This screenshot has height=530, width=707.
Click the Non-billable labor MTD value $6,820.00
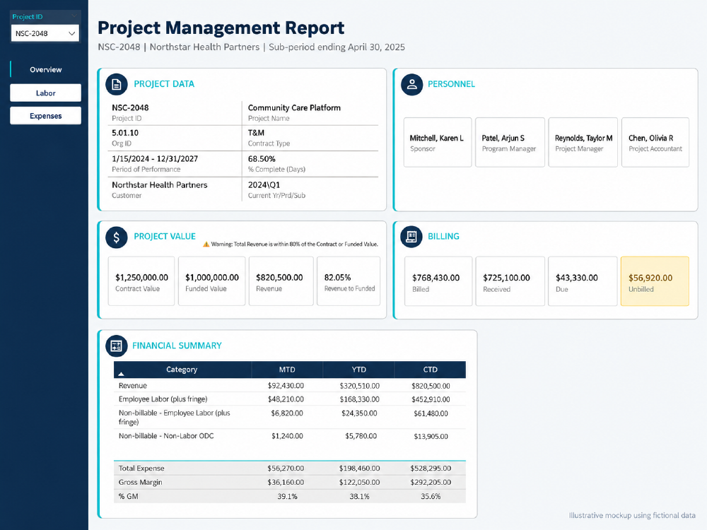(287, 413)
